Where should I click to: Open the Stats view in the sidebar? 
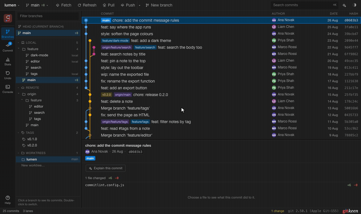[8, 61]
